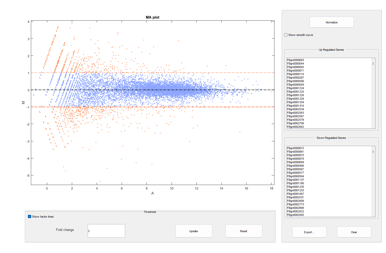
Task: Uncheck Show factor lines checkbox
Action: tap(30, 217)
